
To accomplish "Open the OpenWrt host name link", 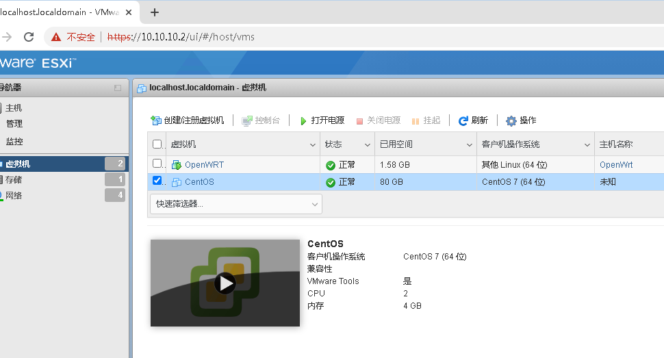I will (x=616, y=165).
